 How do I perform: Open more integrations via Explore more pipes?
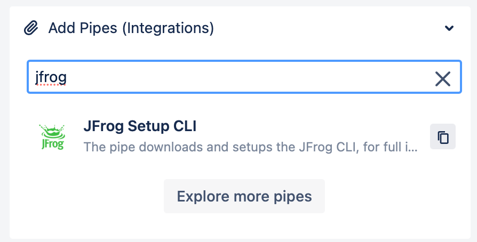click(244, 196)
